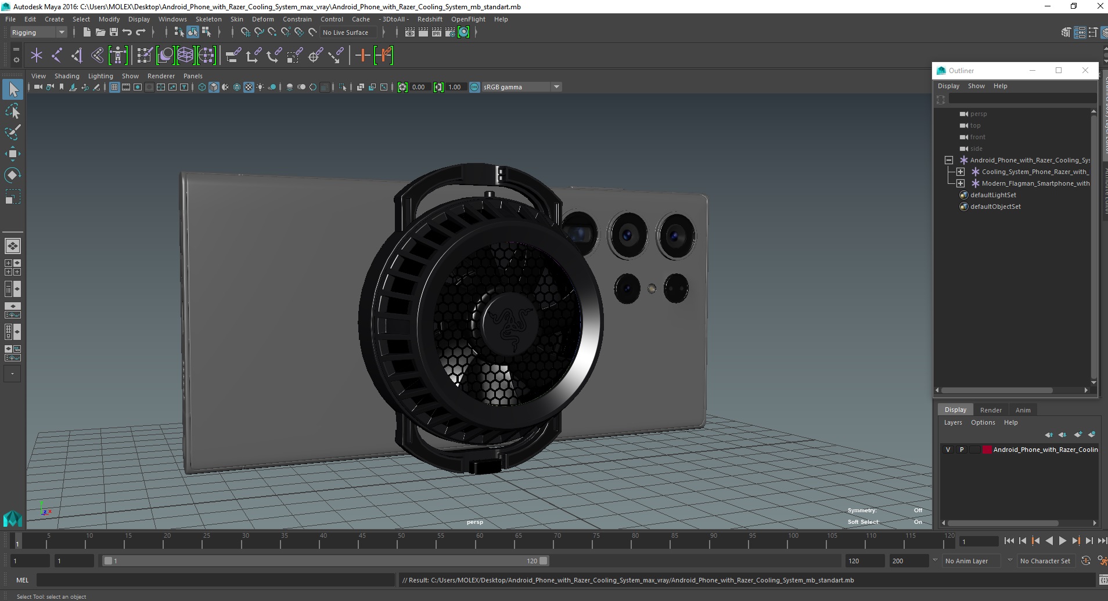Viewport: 1108px width, 601px height.
Task: Switch to the Render layer tab
Action: coord(991,410)
